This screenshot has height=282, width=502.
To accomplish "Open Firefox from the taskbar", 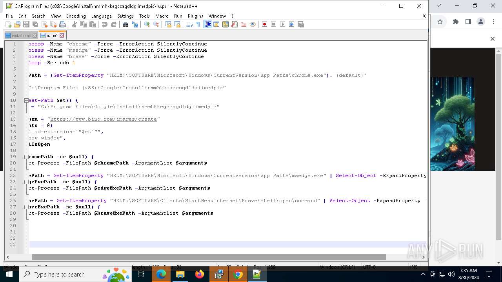I will tap(200, 274).
